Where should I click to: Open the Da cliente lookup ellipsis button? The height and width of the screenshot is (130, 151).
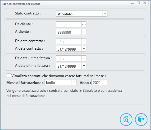point(84,24)
